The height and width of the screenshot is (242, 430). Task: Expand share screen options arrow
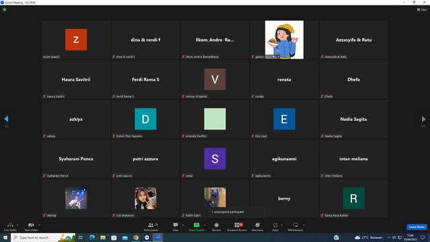tap(204, 225)
